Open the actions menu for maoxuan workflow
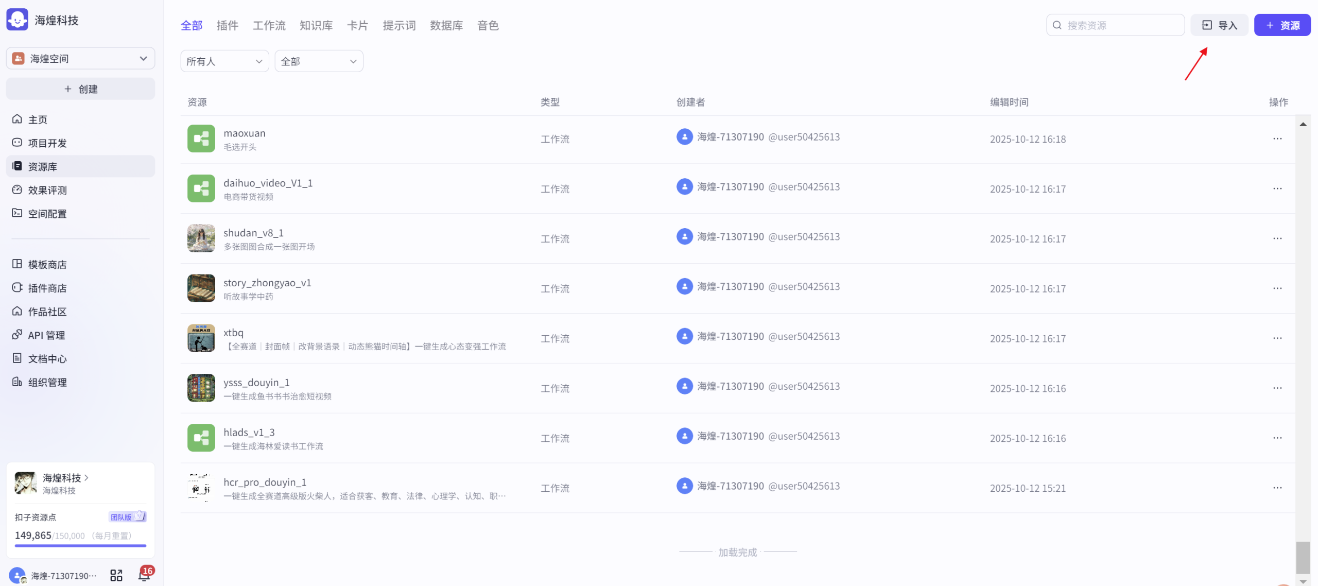The height and width of the screenshot is (586, 1318). (1277, 139)
